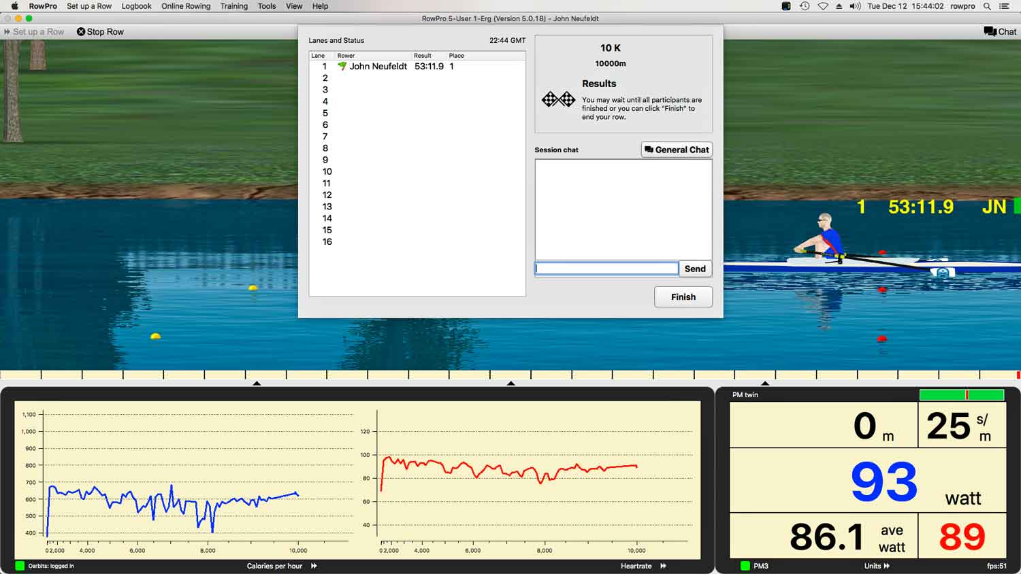Click the JN lane label on the water
Viewport: 1021px width, 574px height.
click(x=994, y=207)
